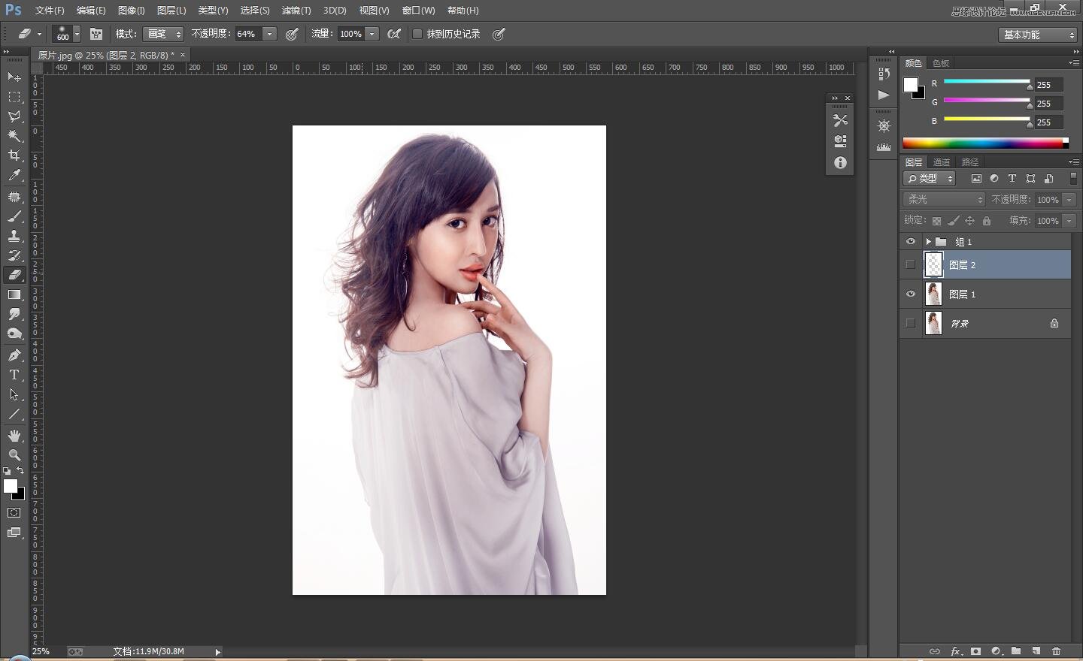
Task: Select the Horizontal Type tool
Action: click(14, 375)
